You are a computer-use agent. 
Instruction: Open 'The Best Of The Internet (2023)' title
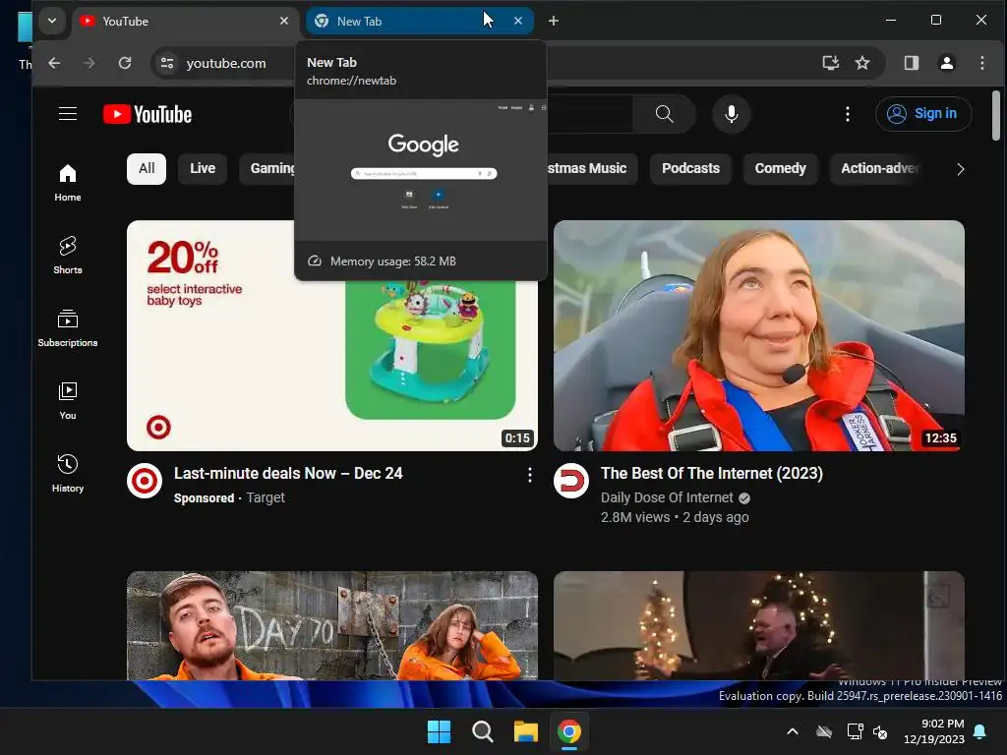point(712,473)
